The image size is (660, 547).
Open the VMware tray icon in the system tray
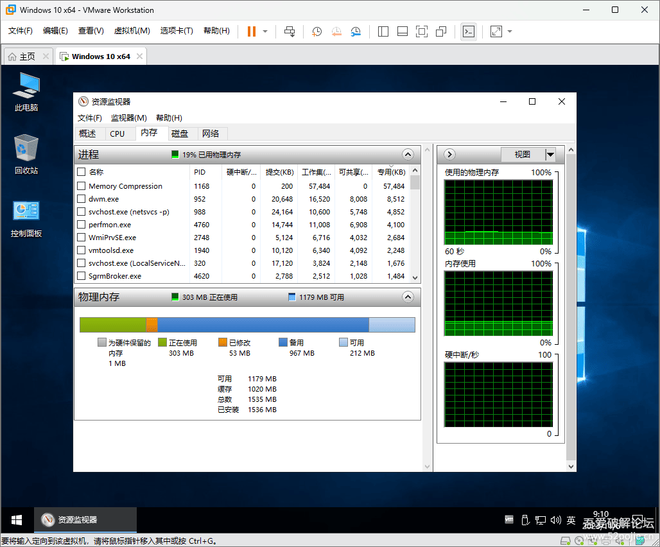click(508, 520)
